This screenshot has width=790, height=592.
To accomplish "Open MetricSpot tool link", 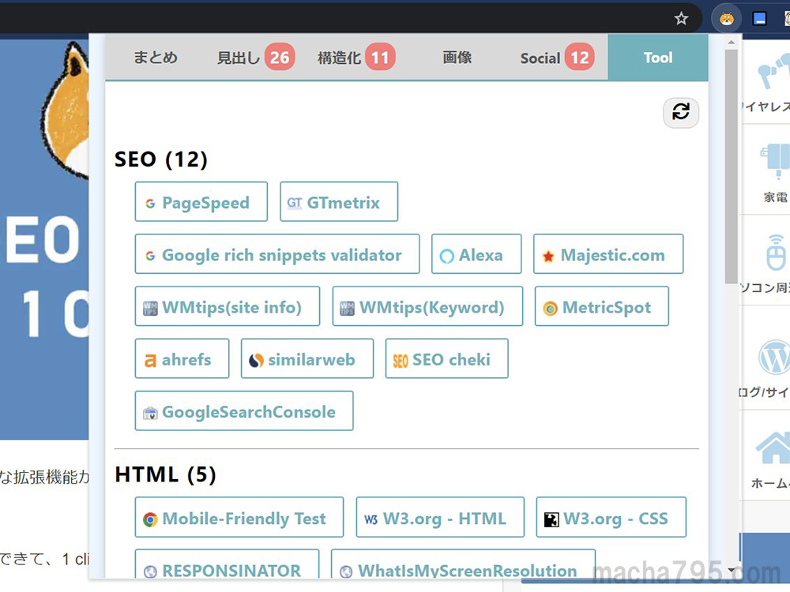I will pos(602,306).
